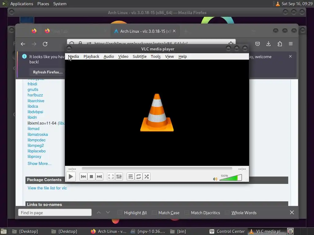Open the Help menu in VLC

[183, 57]
